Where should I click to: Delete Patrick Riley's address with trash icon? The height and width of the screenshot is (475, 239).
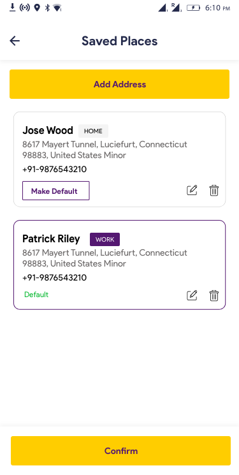click(x=214, y=295)
